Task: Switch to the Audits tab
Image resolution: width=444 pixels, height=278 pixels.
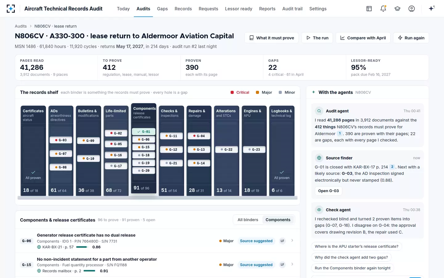Action: point(143,9)
